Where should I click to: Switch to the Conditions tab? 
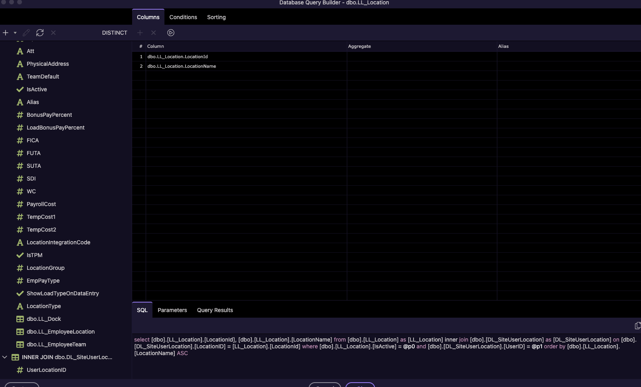pyautogui.click(x=183, y=17)
